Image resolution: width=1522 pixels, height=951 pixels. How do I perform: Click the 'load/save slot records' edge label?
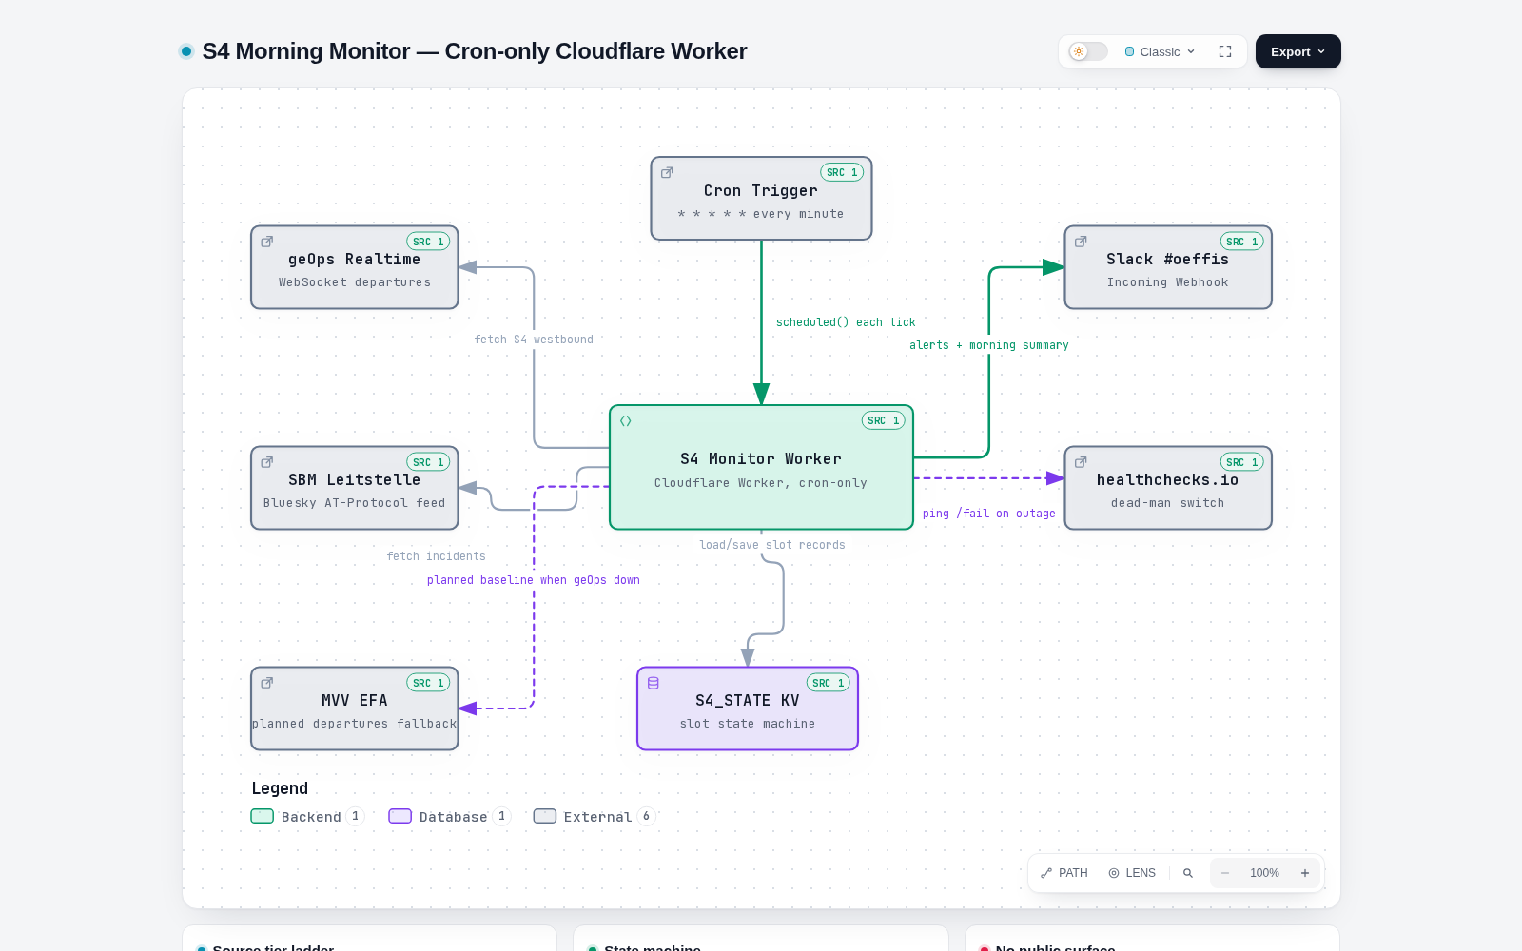point(772,545)
